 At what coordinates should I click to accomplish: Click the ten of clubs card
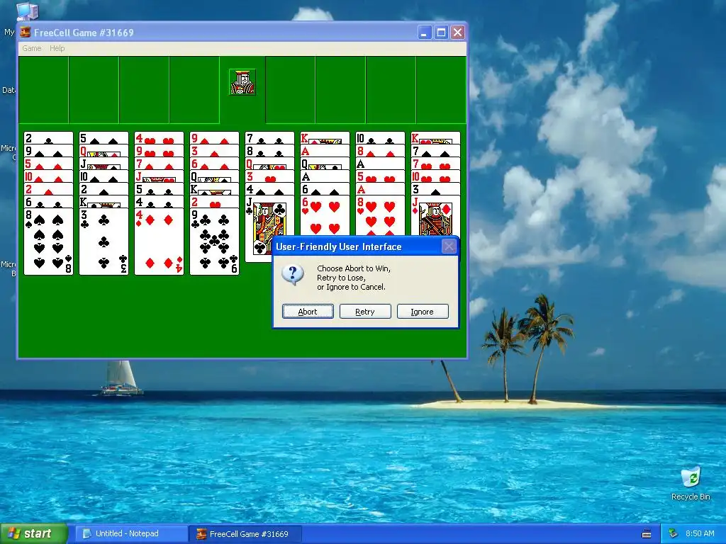coord(380,138)
